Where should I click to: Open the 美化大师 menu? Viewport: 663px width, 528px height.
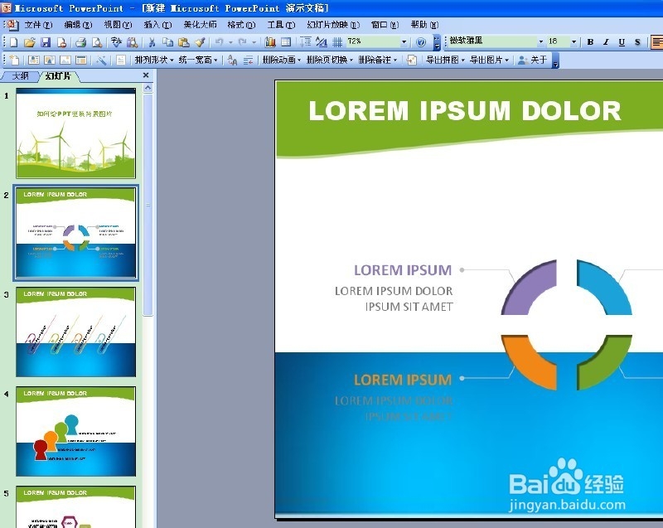tap(200, 25)
